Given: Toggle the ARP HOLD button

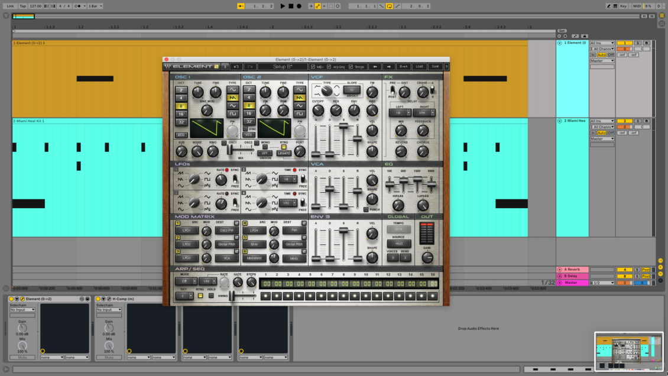Looking at the screenshot, I should coord(211,296).
